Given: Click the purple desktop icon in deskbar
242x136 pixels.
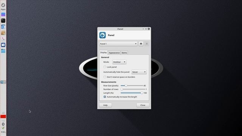Looking at the screenshot, I should click(x=3, y=14).
